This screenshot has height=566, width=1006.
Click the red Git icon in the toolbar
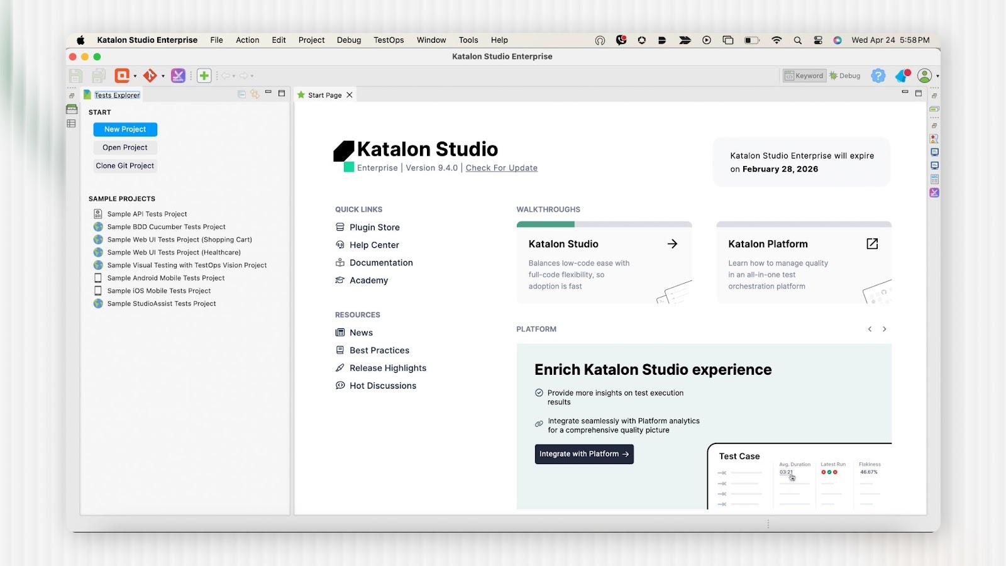click(x=150, y=76)
